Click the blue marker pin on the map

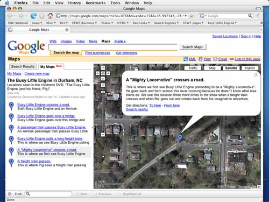click(180, 138)
